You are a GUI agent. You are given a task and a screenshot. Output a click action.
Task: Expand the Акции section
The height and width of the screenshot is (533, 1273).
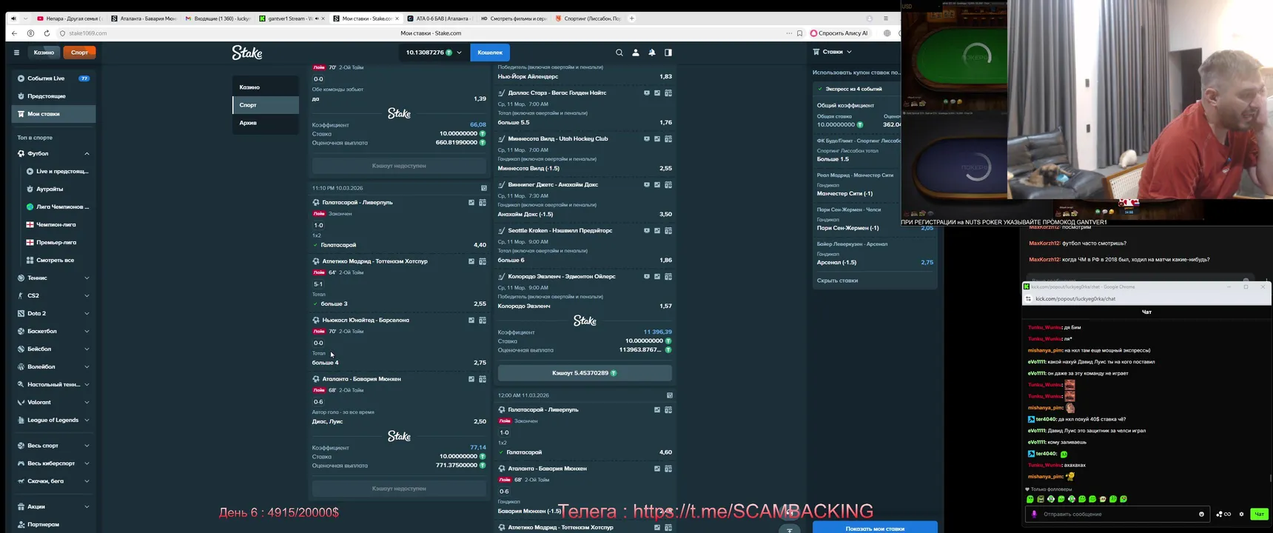pos(87,507)
